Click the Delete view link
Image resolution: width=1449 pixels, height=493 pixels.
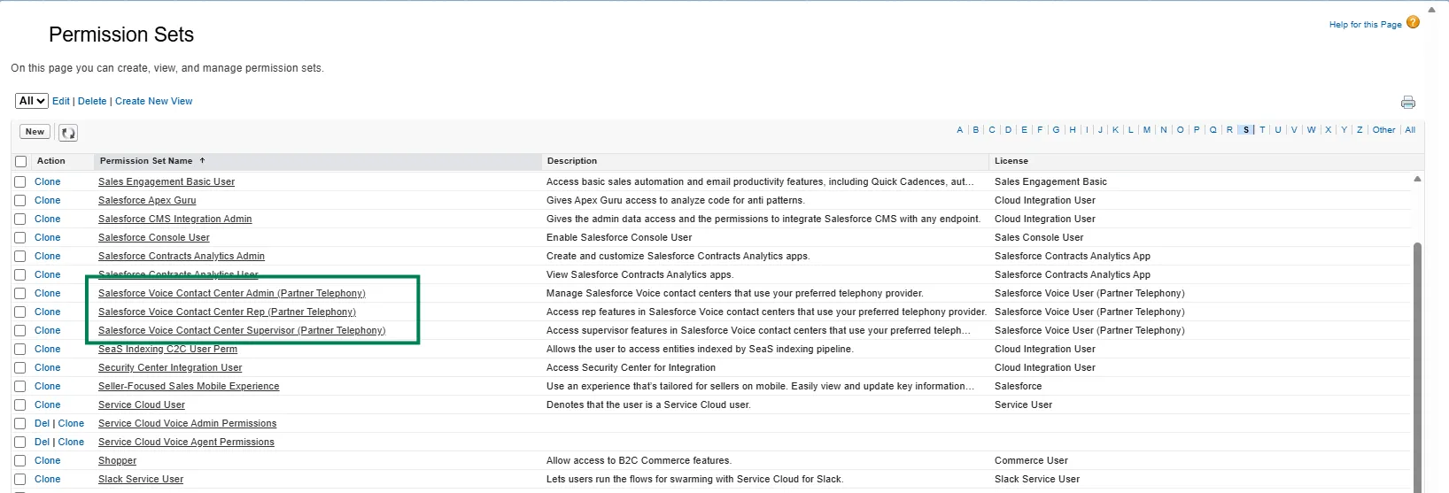(92, 101)
